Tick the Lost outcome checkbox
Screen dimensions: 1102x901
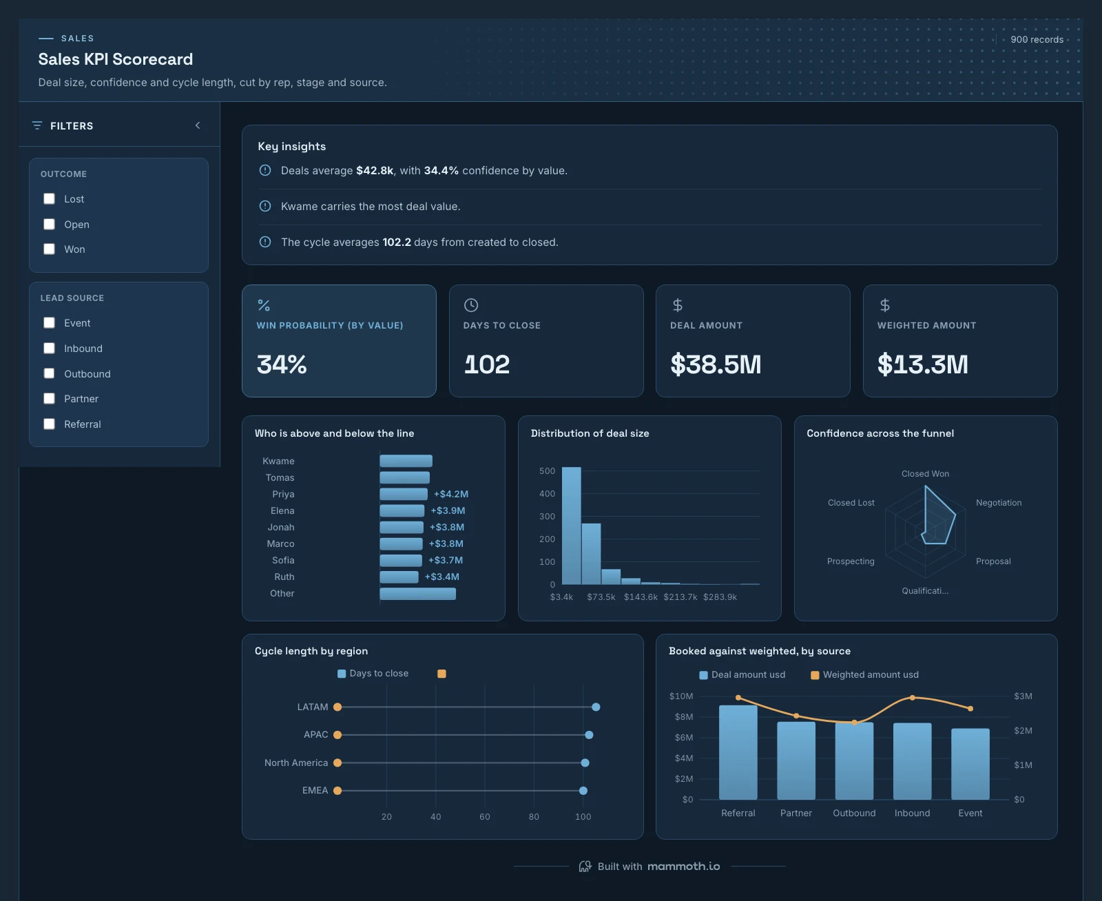pos(50,198)
